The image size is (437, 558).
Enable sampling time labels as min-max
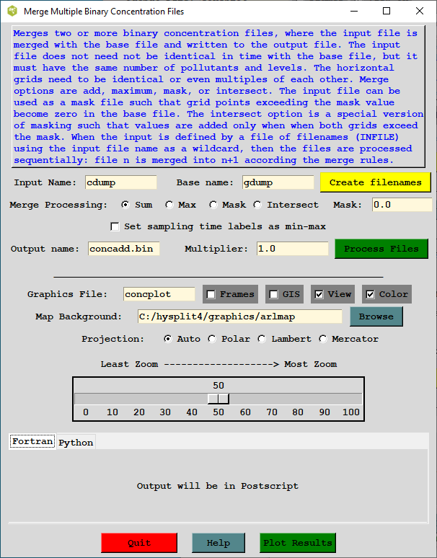click(115, 226)
